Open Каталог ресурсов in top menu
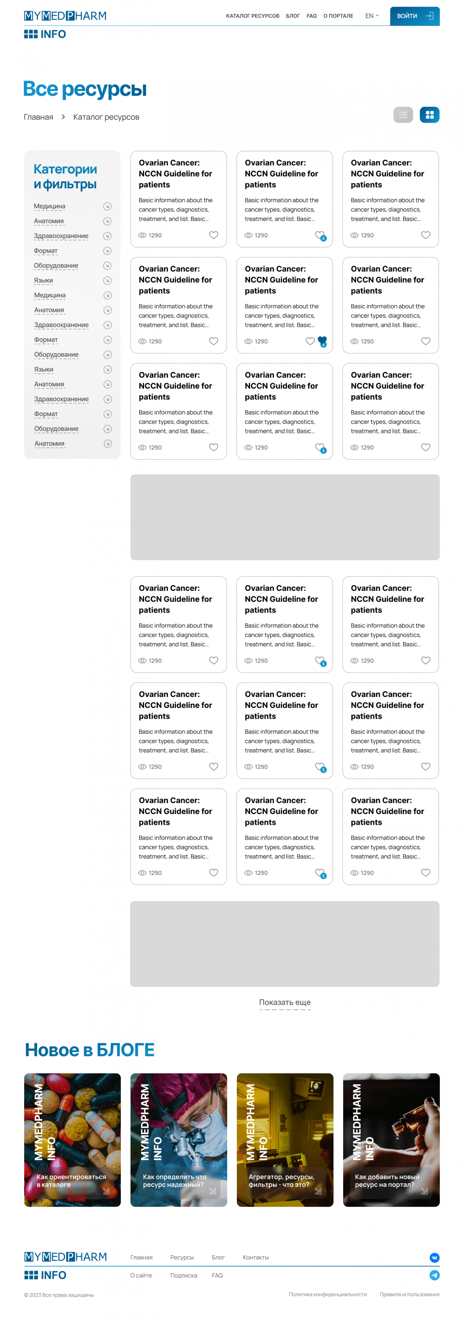464x1321 pixels. pyautogui.click(x=252, y=16)
